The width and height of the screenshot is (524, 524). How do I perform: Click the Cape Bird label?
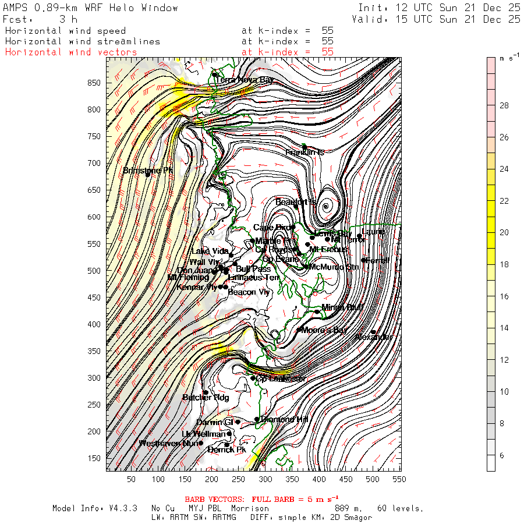click(271, 228)
